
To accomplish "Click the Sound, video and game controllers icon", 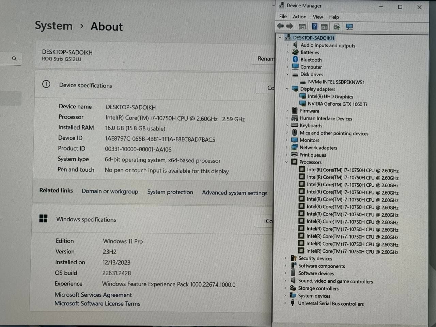I will [293, 280].
